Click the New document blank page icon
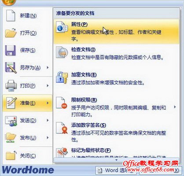This screenshot has height=176, width=184. [11, 15]
